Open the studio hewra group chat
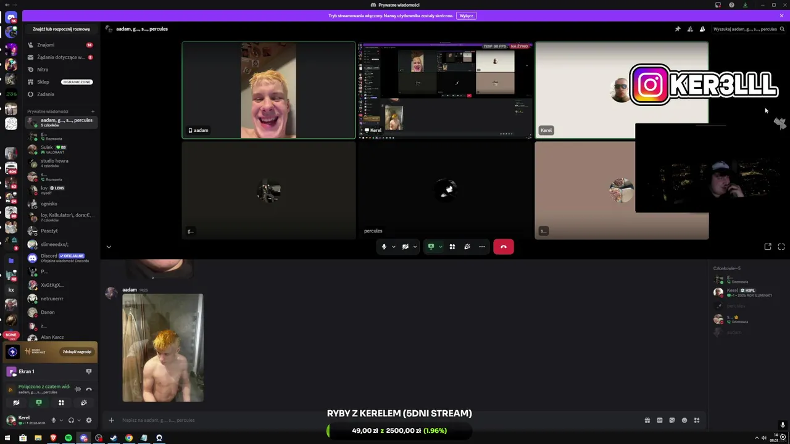The height and width of the screenshot is (444, 790). pyautogui.click(x=60, y=163)
